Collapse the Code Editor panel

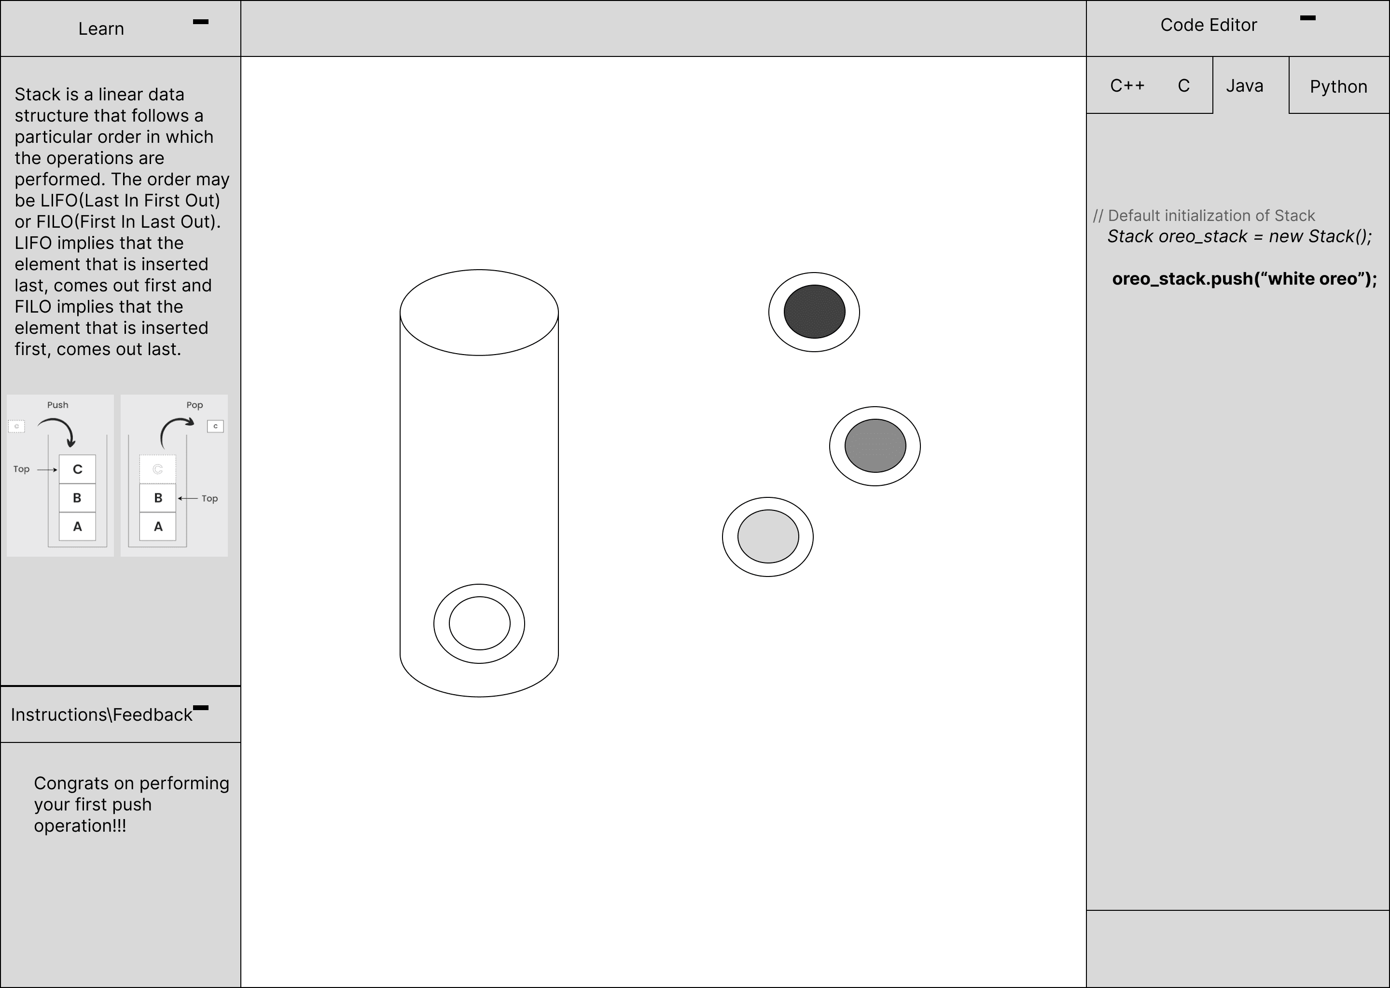pyautogui.click(x=1307, y=18)
